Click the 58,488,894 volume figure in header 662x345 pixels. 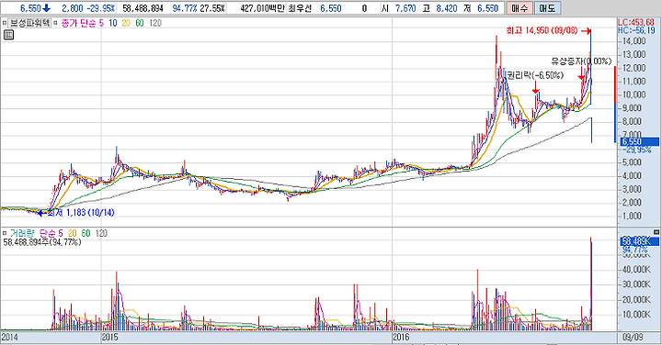point(143,8)
